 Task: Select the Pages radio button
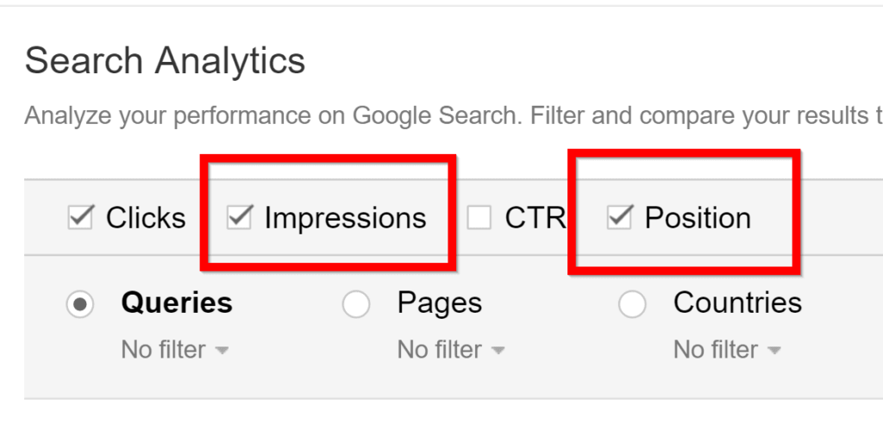click(x=356, y=304)
